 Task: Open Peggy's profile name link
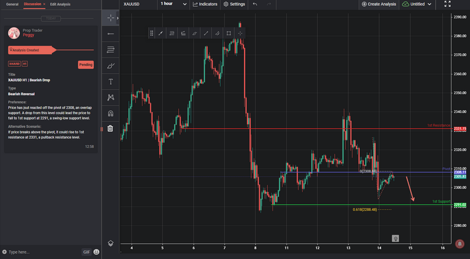tap(29, 35)
